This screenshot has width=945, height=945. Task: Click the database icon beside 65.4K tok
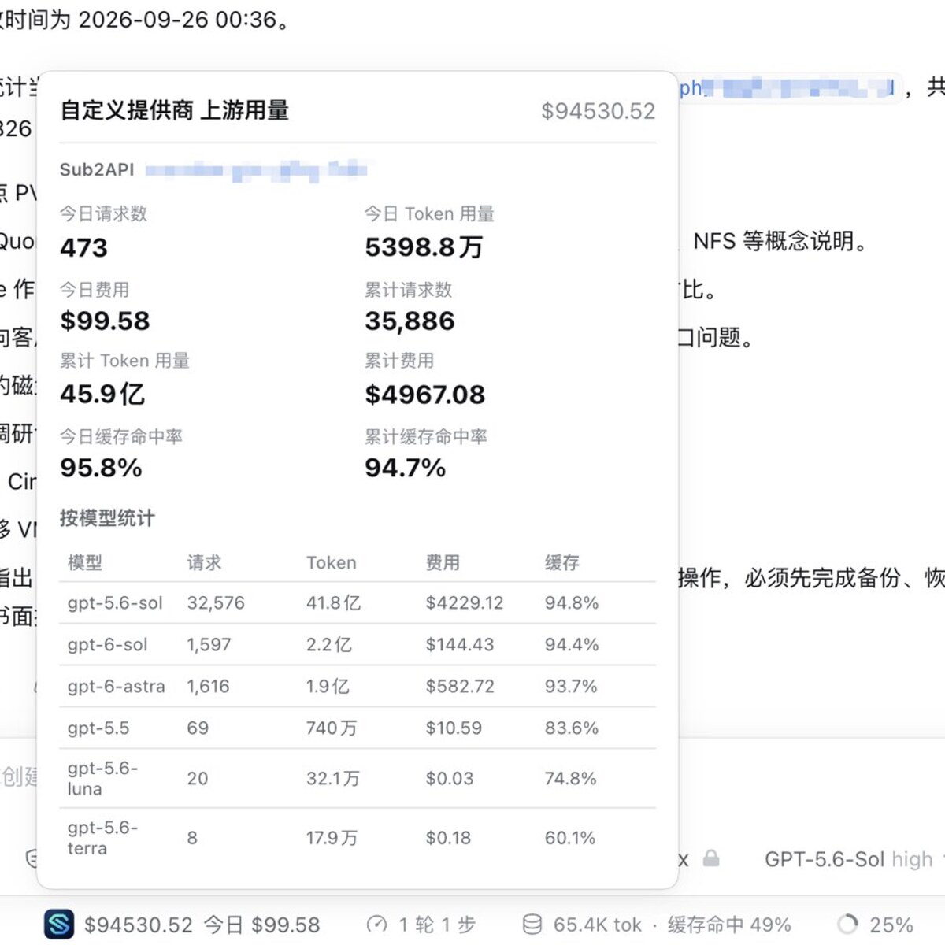(532, 925)
